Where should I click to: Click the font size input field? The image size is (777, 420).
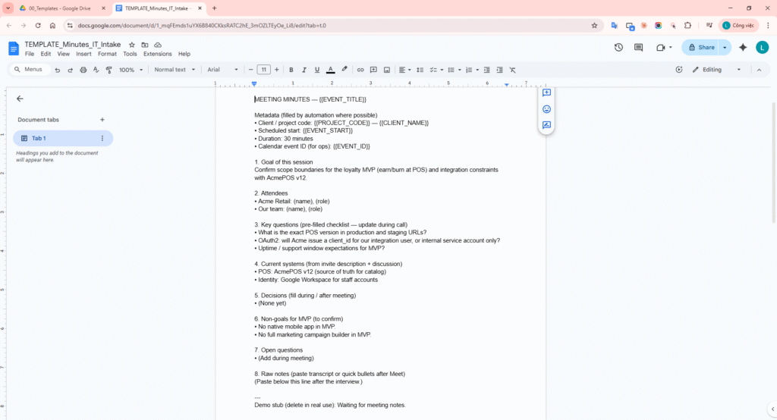point(264,70)
